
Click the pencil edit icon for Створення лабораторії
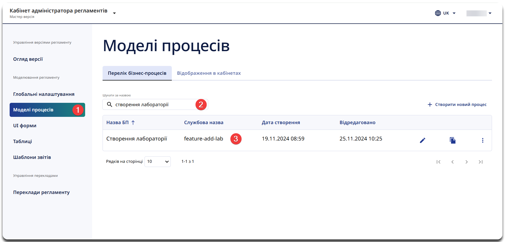(422, 140)
